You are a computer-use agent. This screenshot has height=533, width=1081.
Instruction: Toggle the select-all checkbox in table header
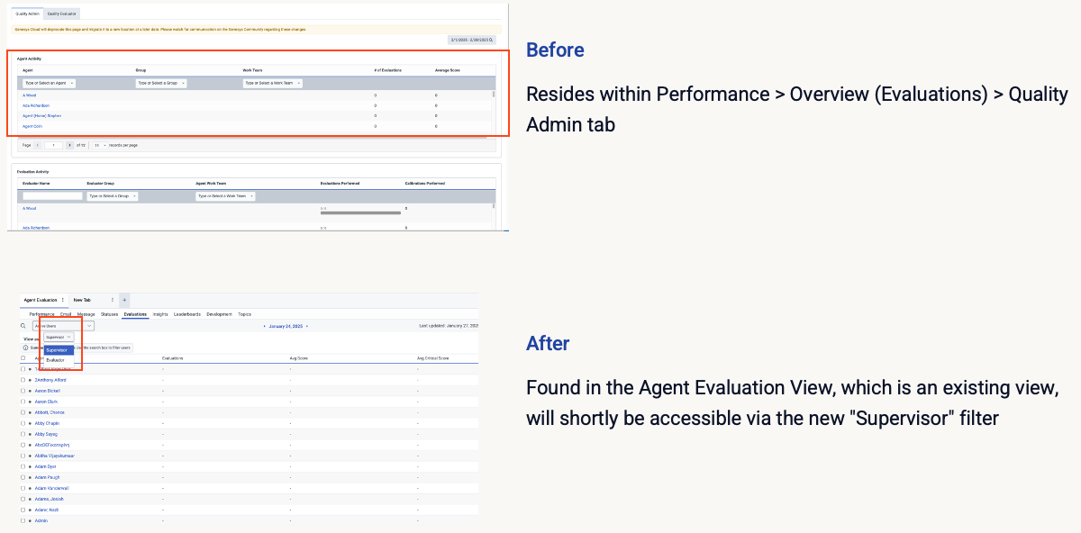pos(23,357)
